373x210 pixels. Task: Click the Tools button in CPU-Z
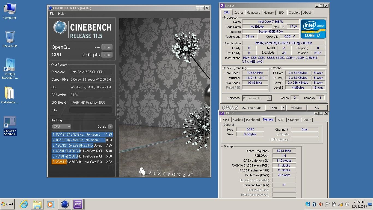click(x=273, y=108)
